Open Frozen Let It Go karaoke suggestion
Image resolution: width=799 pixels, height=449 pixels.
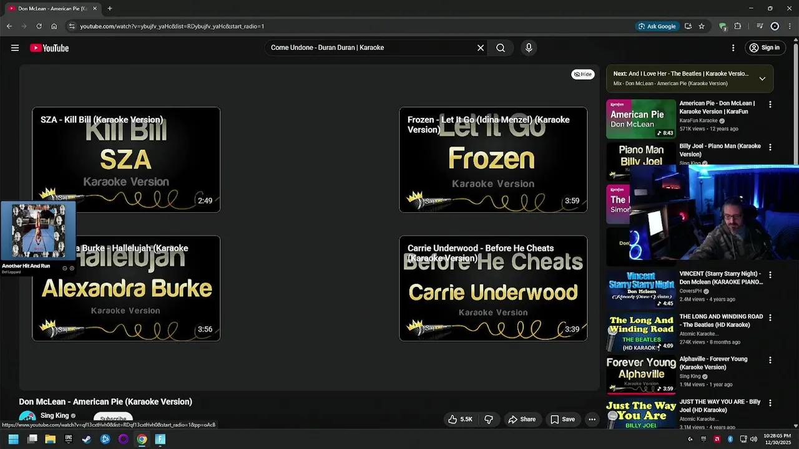[x=493, y=160]
